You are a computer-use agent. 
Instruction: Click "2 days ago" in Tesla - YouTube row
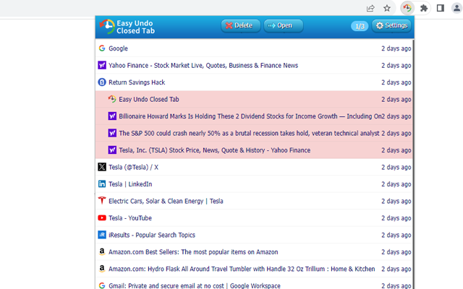[x=396, y=218]
